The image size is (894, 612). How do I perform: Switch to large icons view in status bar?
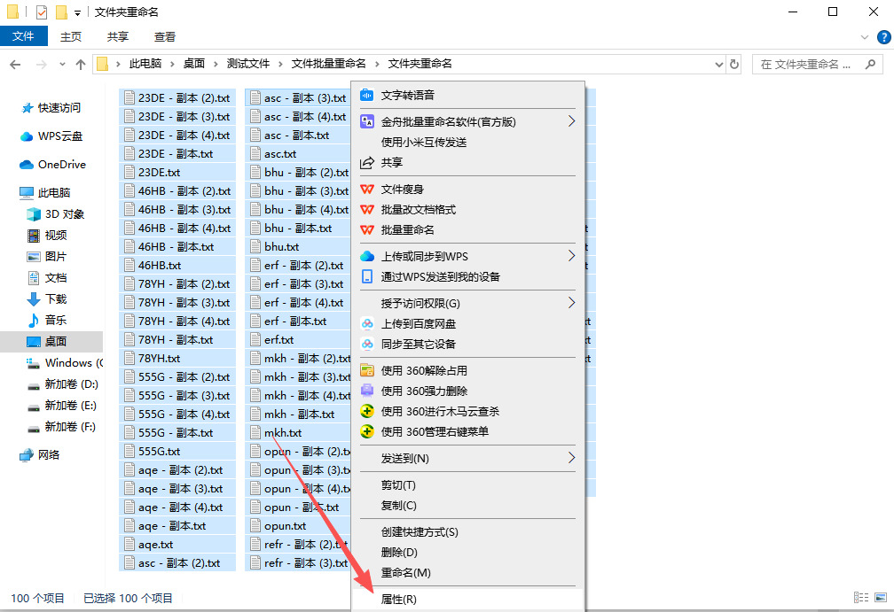(881, 597)
